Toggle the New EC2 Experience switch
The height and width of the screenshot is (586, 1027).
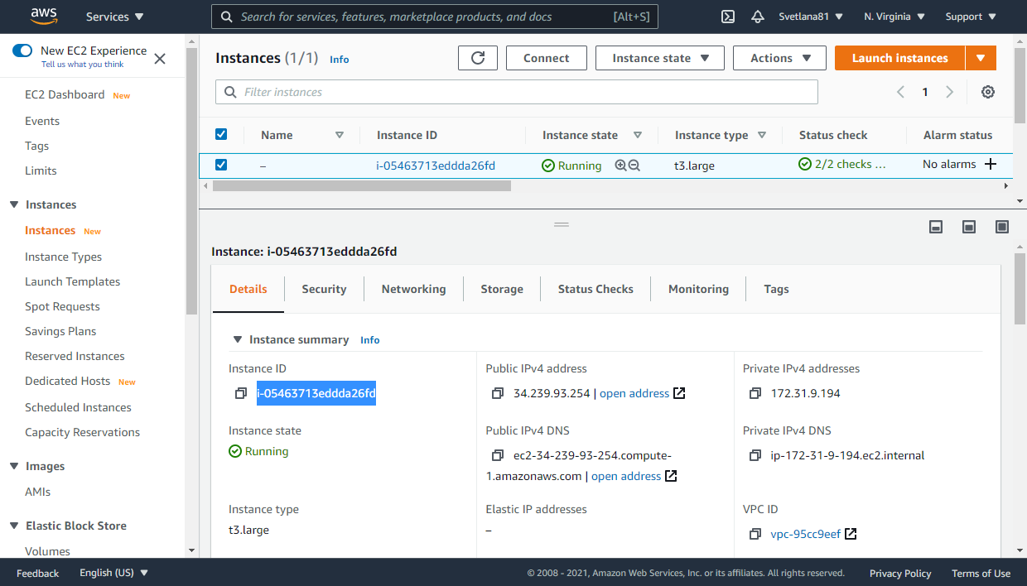(22, 50)
